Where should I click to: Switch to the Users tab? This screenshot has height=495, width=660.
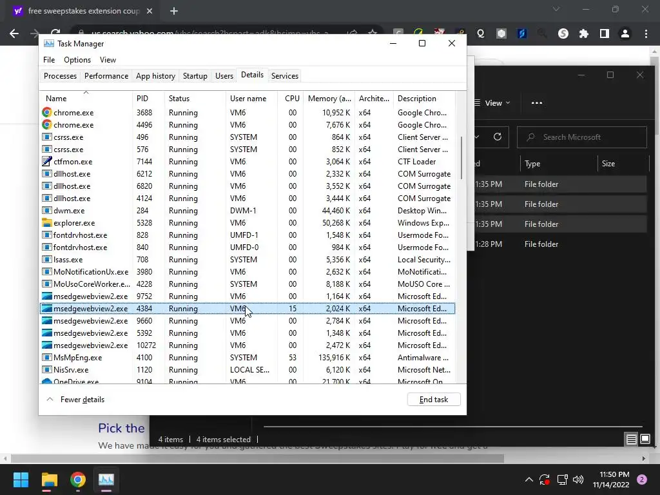224,76
